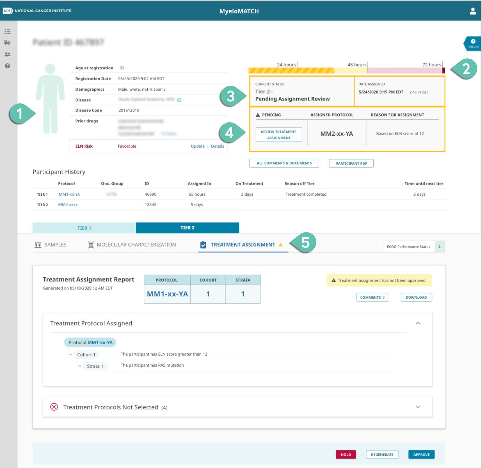Open the Samples tab
This screenshot has height=468, width=482.
(x=51, y=245)
